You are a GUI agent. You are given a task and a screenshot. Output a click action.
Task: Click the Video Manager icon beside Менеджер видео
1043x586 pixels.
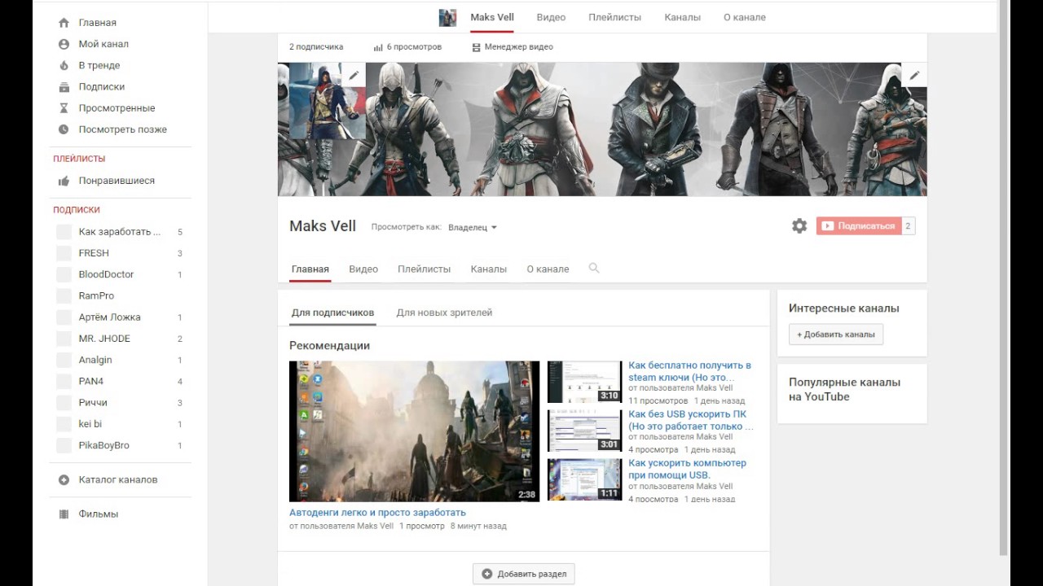pyautogui.click(x=476, y=47)
